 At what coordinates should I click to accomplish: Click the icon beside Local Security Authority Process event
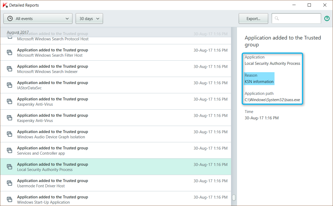coord(9,167)
